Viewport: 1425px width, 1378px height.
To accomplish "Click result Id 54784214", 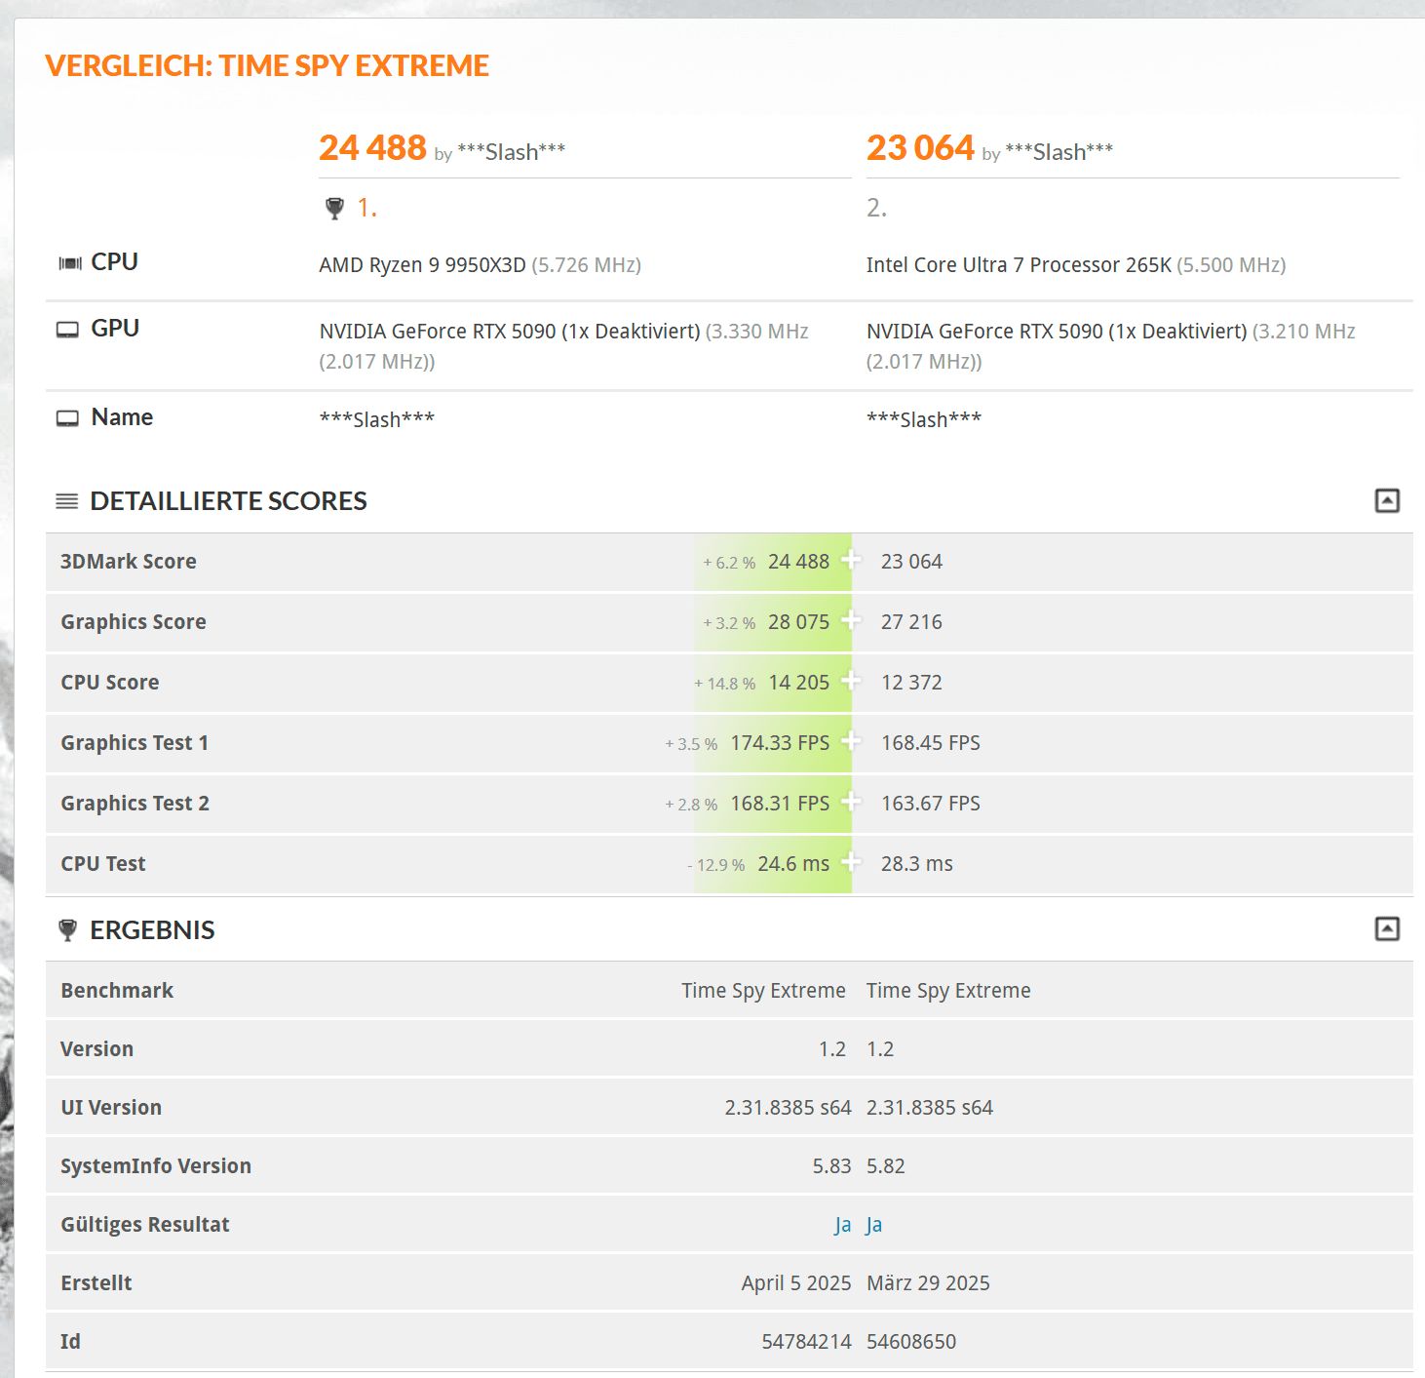I will pos(806,1342).
